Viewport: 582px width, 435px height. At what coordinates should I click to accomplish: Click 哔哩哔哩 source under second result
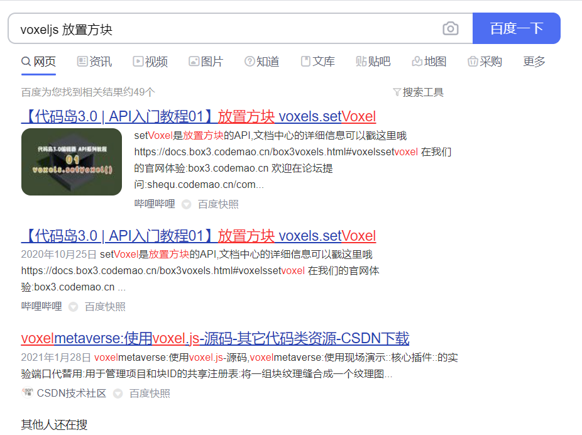pos(41,306)
